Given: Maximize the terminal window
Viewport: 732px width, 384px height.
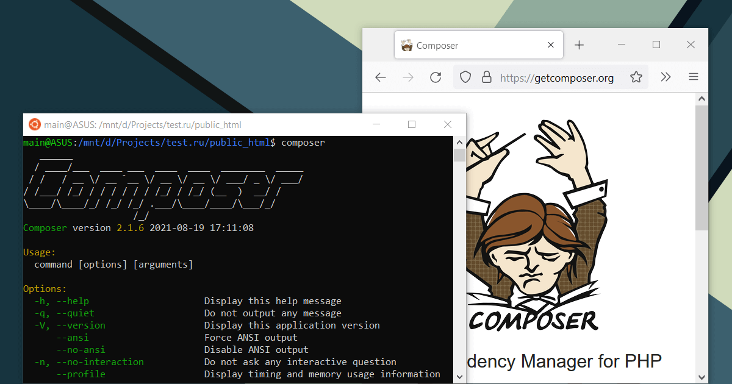Looking at the screenshot, I should (412, 124).
